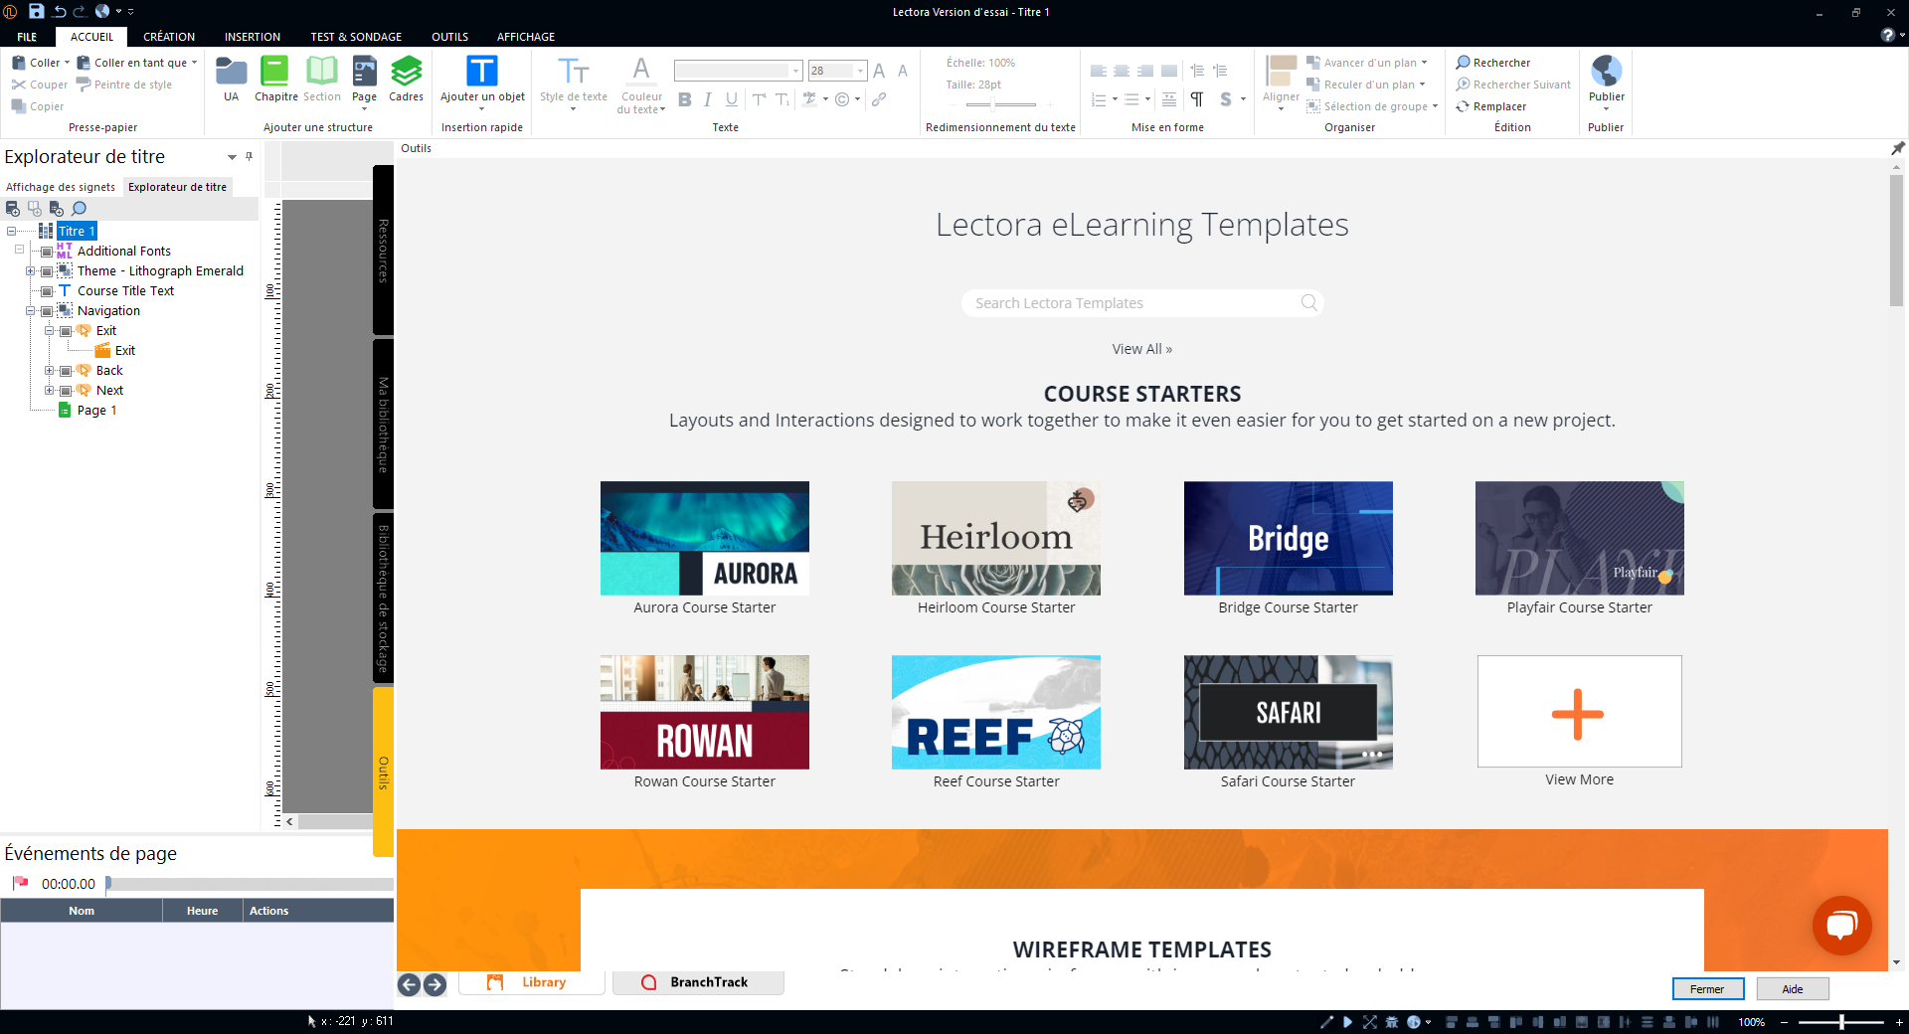The height and width of the screenshot is (1034, 1909).
Task: Click the Aide button
Action: coord(1792,989)
